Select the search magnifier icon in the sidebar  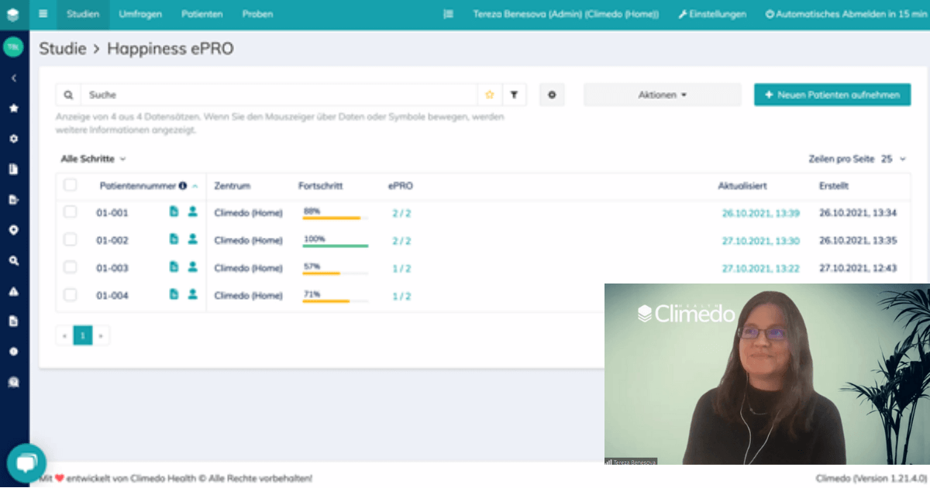[x=13, y=260]
